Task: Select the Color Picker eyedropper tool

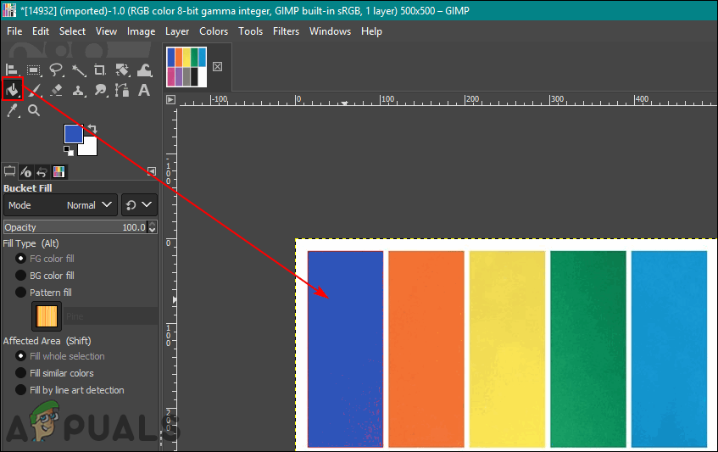Action: click(x=13, y=110)
